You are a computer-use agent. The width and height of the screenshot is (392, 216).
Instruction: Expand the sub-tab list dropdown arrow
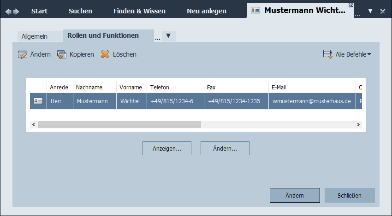pos(168,36)
